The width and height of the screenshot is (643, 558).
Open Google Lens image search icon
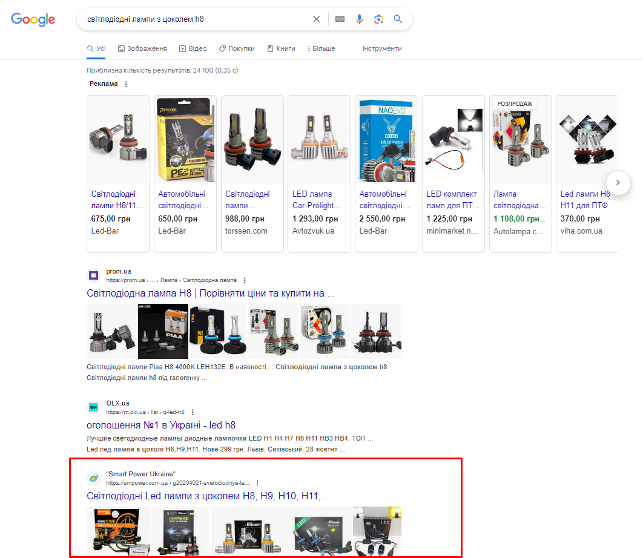click(378, 19)
